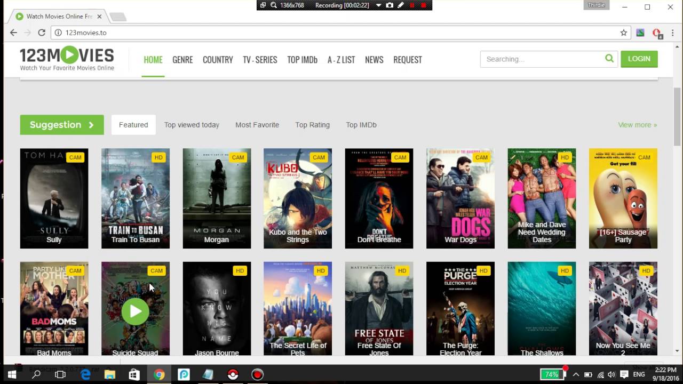
Task: Open Windows Store from the taskbar
Action: pyautogui.click(x=134, y=374)
